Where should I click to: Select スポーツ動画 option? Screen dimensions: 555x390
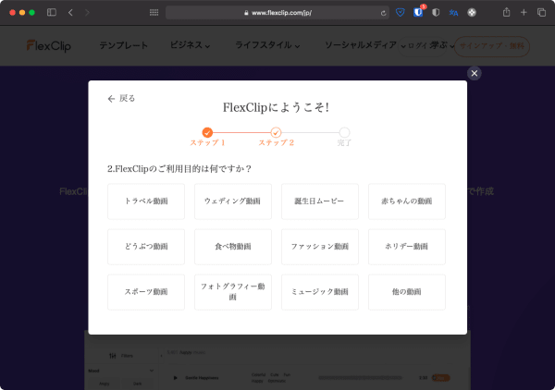[146, 292]
